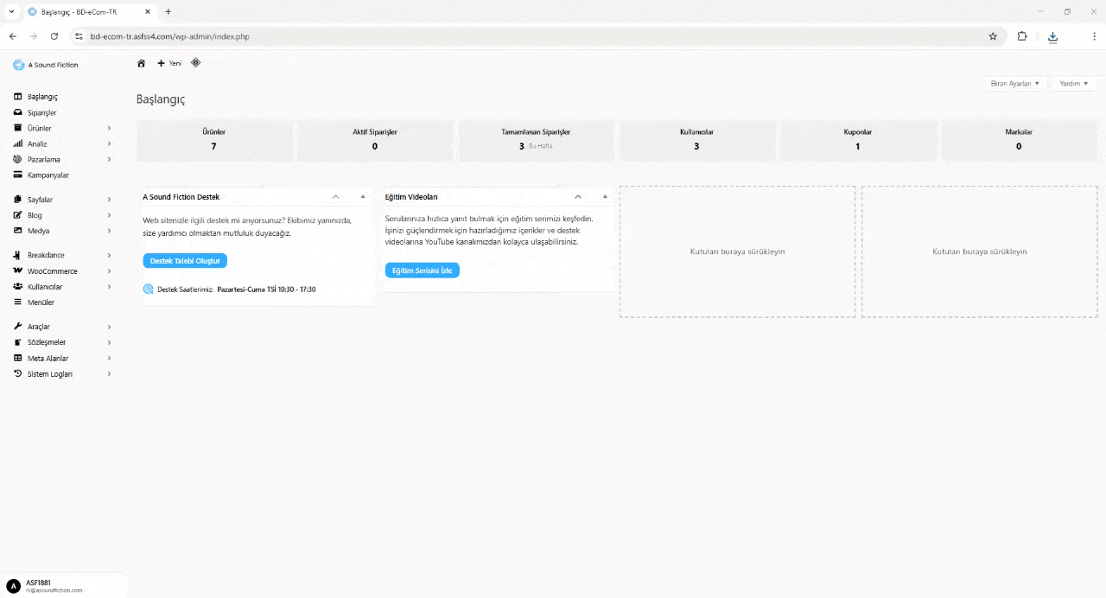The width and height of the screenshot is (1106, 598).
Task: Click the Kullanıcılar users icon
Action: point(17,286)
